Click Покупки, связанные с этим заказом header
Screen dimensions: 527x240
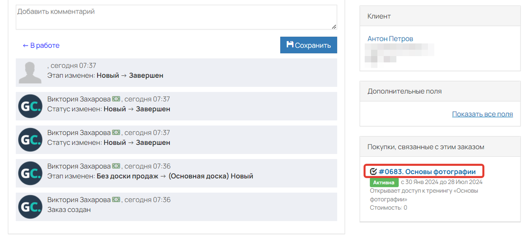[x=440, y=147]
